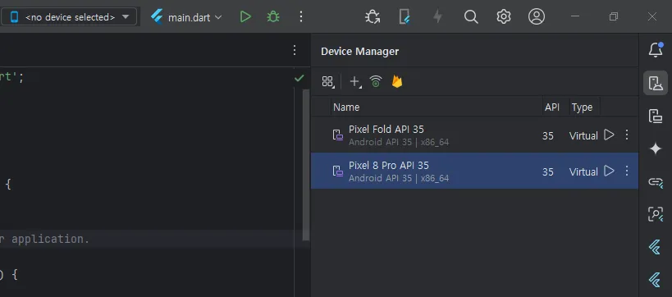The width and height of the screenshot is (672, 297).
Task: Restore down the IDE window
Action: click(614, 16)
